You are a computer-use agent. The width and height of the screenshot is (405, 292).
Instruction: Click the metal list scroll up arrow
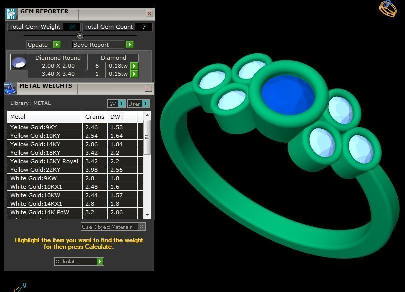[x=147, y=115]
